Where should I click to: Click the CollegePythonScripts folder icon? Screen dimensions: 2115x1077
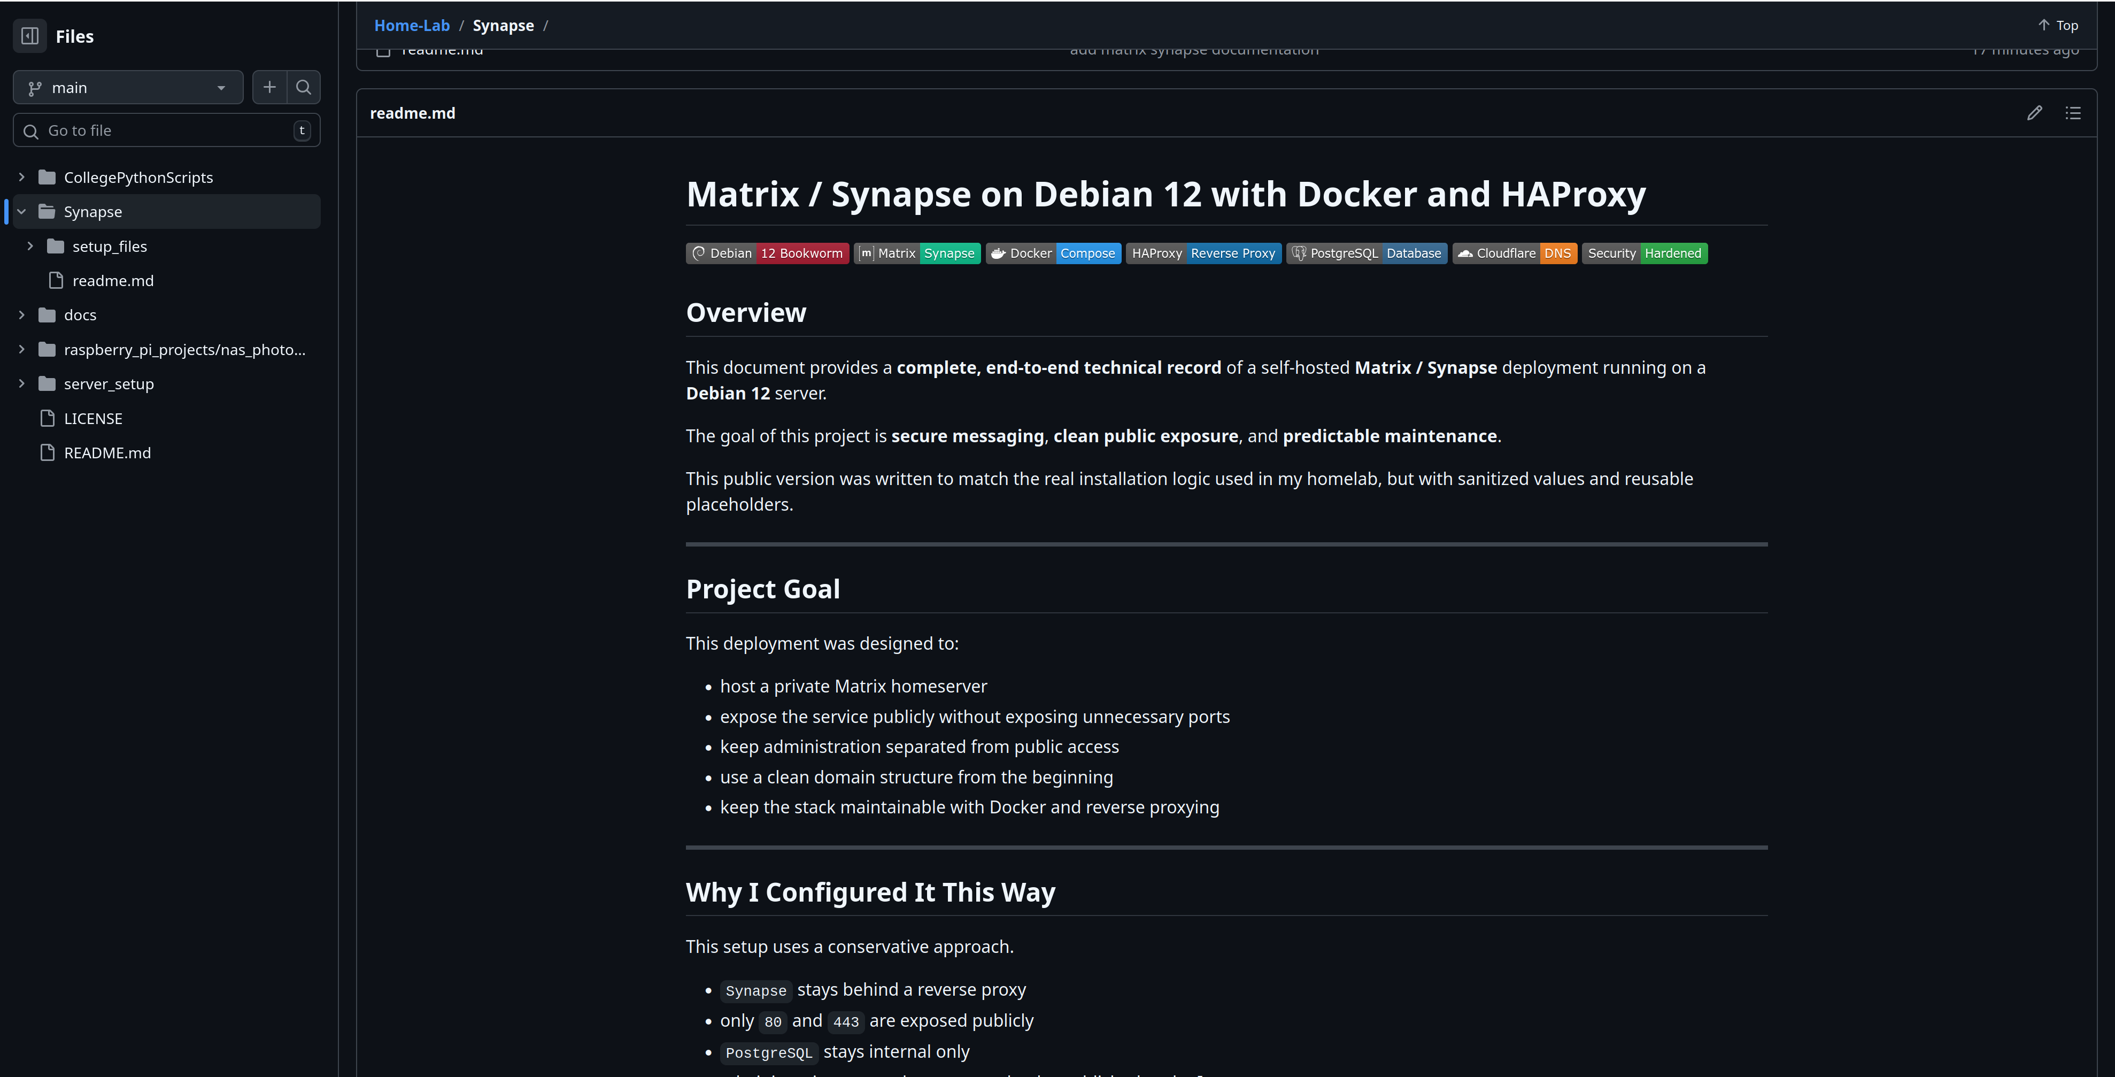coord(48,178)
